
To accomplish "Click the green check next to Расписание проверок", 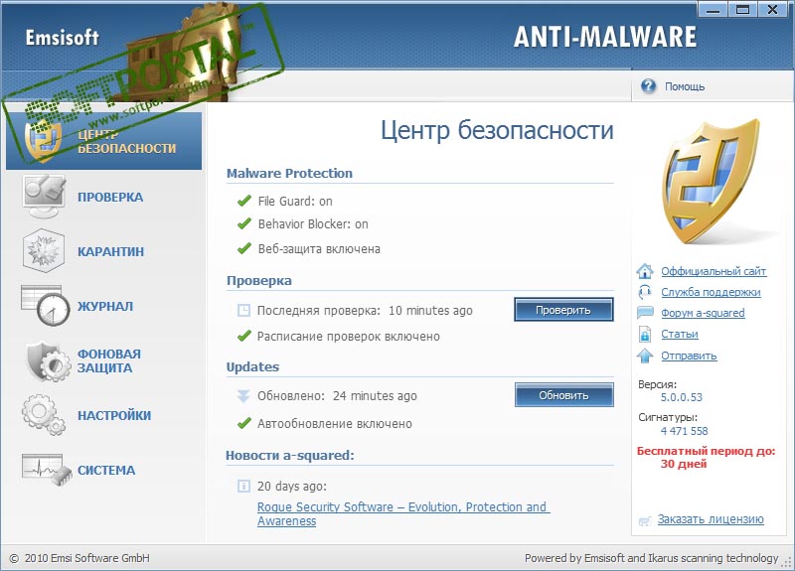I will [x=244, y=336].
